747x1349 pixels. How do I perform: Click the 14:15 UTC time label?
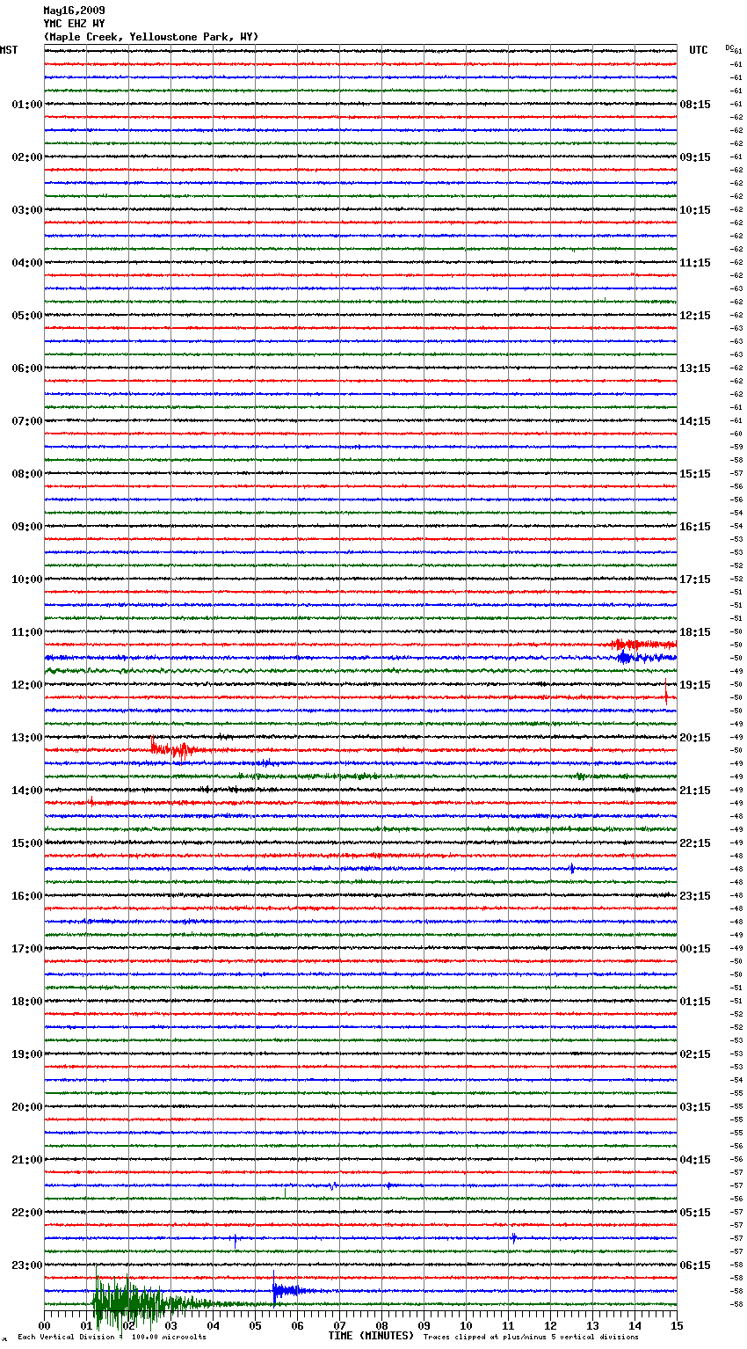[695, 421]
